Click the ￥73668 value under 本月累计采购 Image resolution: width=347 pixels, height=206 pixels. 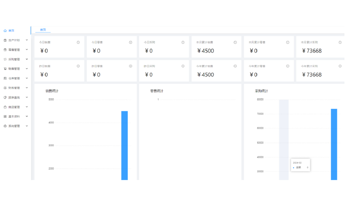coord(311,51)
